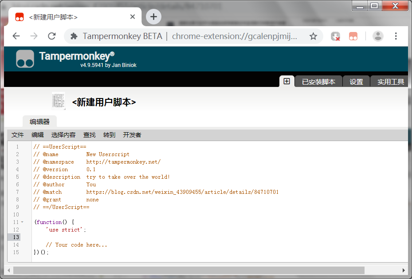Click the script thumbnail icon beside title
Screen dimensions: 412x279
[59, 101]
